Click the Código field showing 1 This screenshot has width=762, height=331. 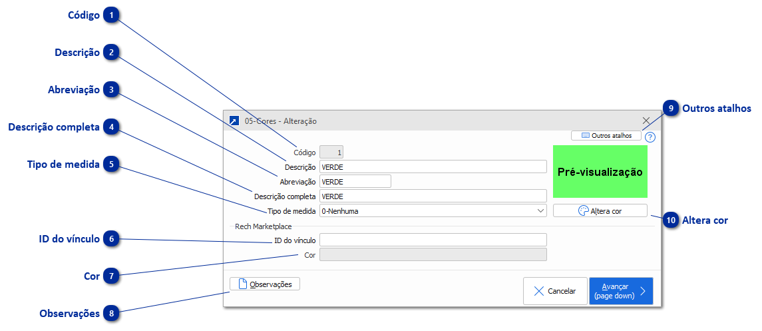[x=331, y=152]
